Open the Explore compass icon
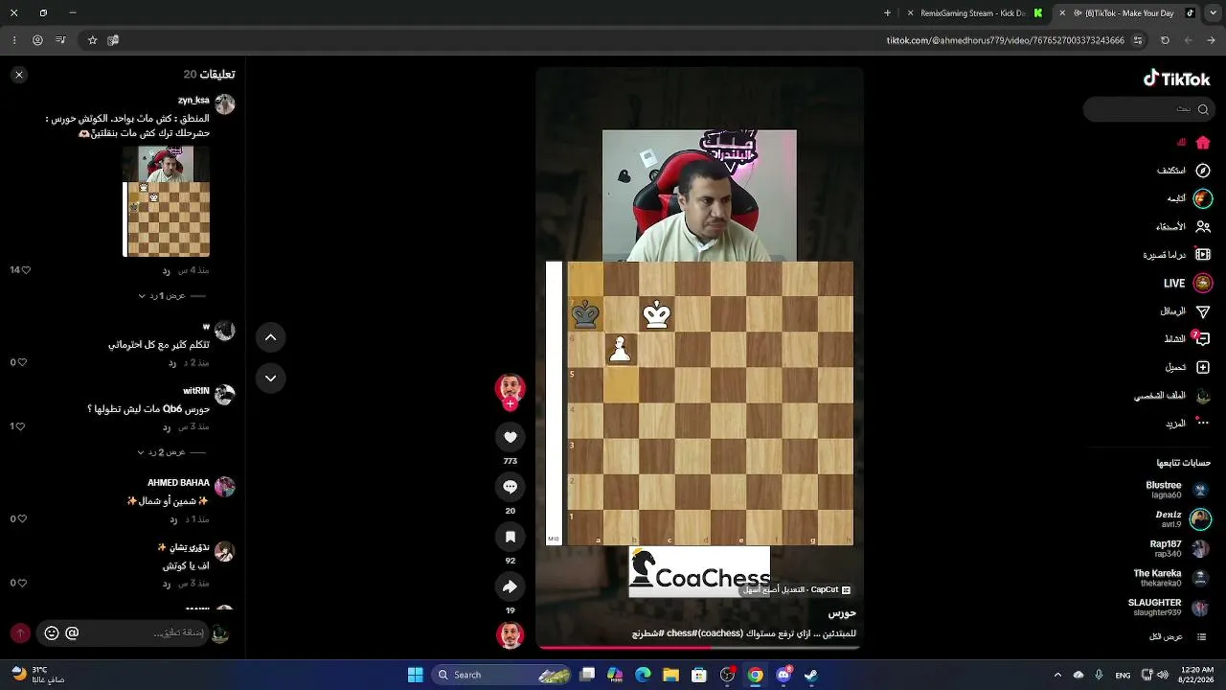Viewport: 1226px width, 690px height. coord(1203,171)
